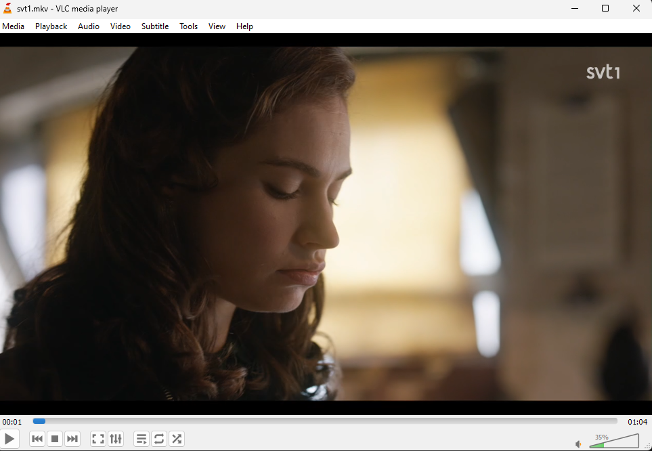Open the Tools menu
Screen dimensions: 652x451
point(188,26)
